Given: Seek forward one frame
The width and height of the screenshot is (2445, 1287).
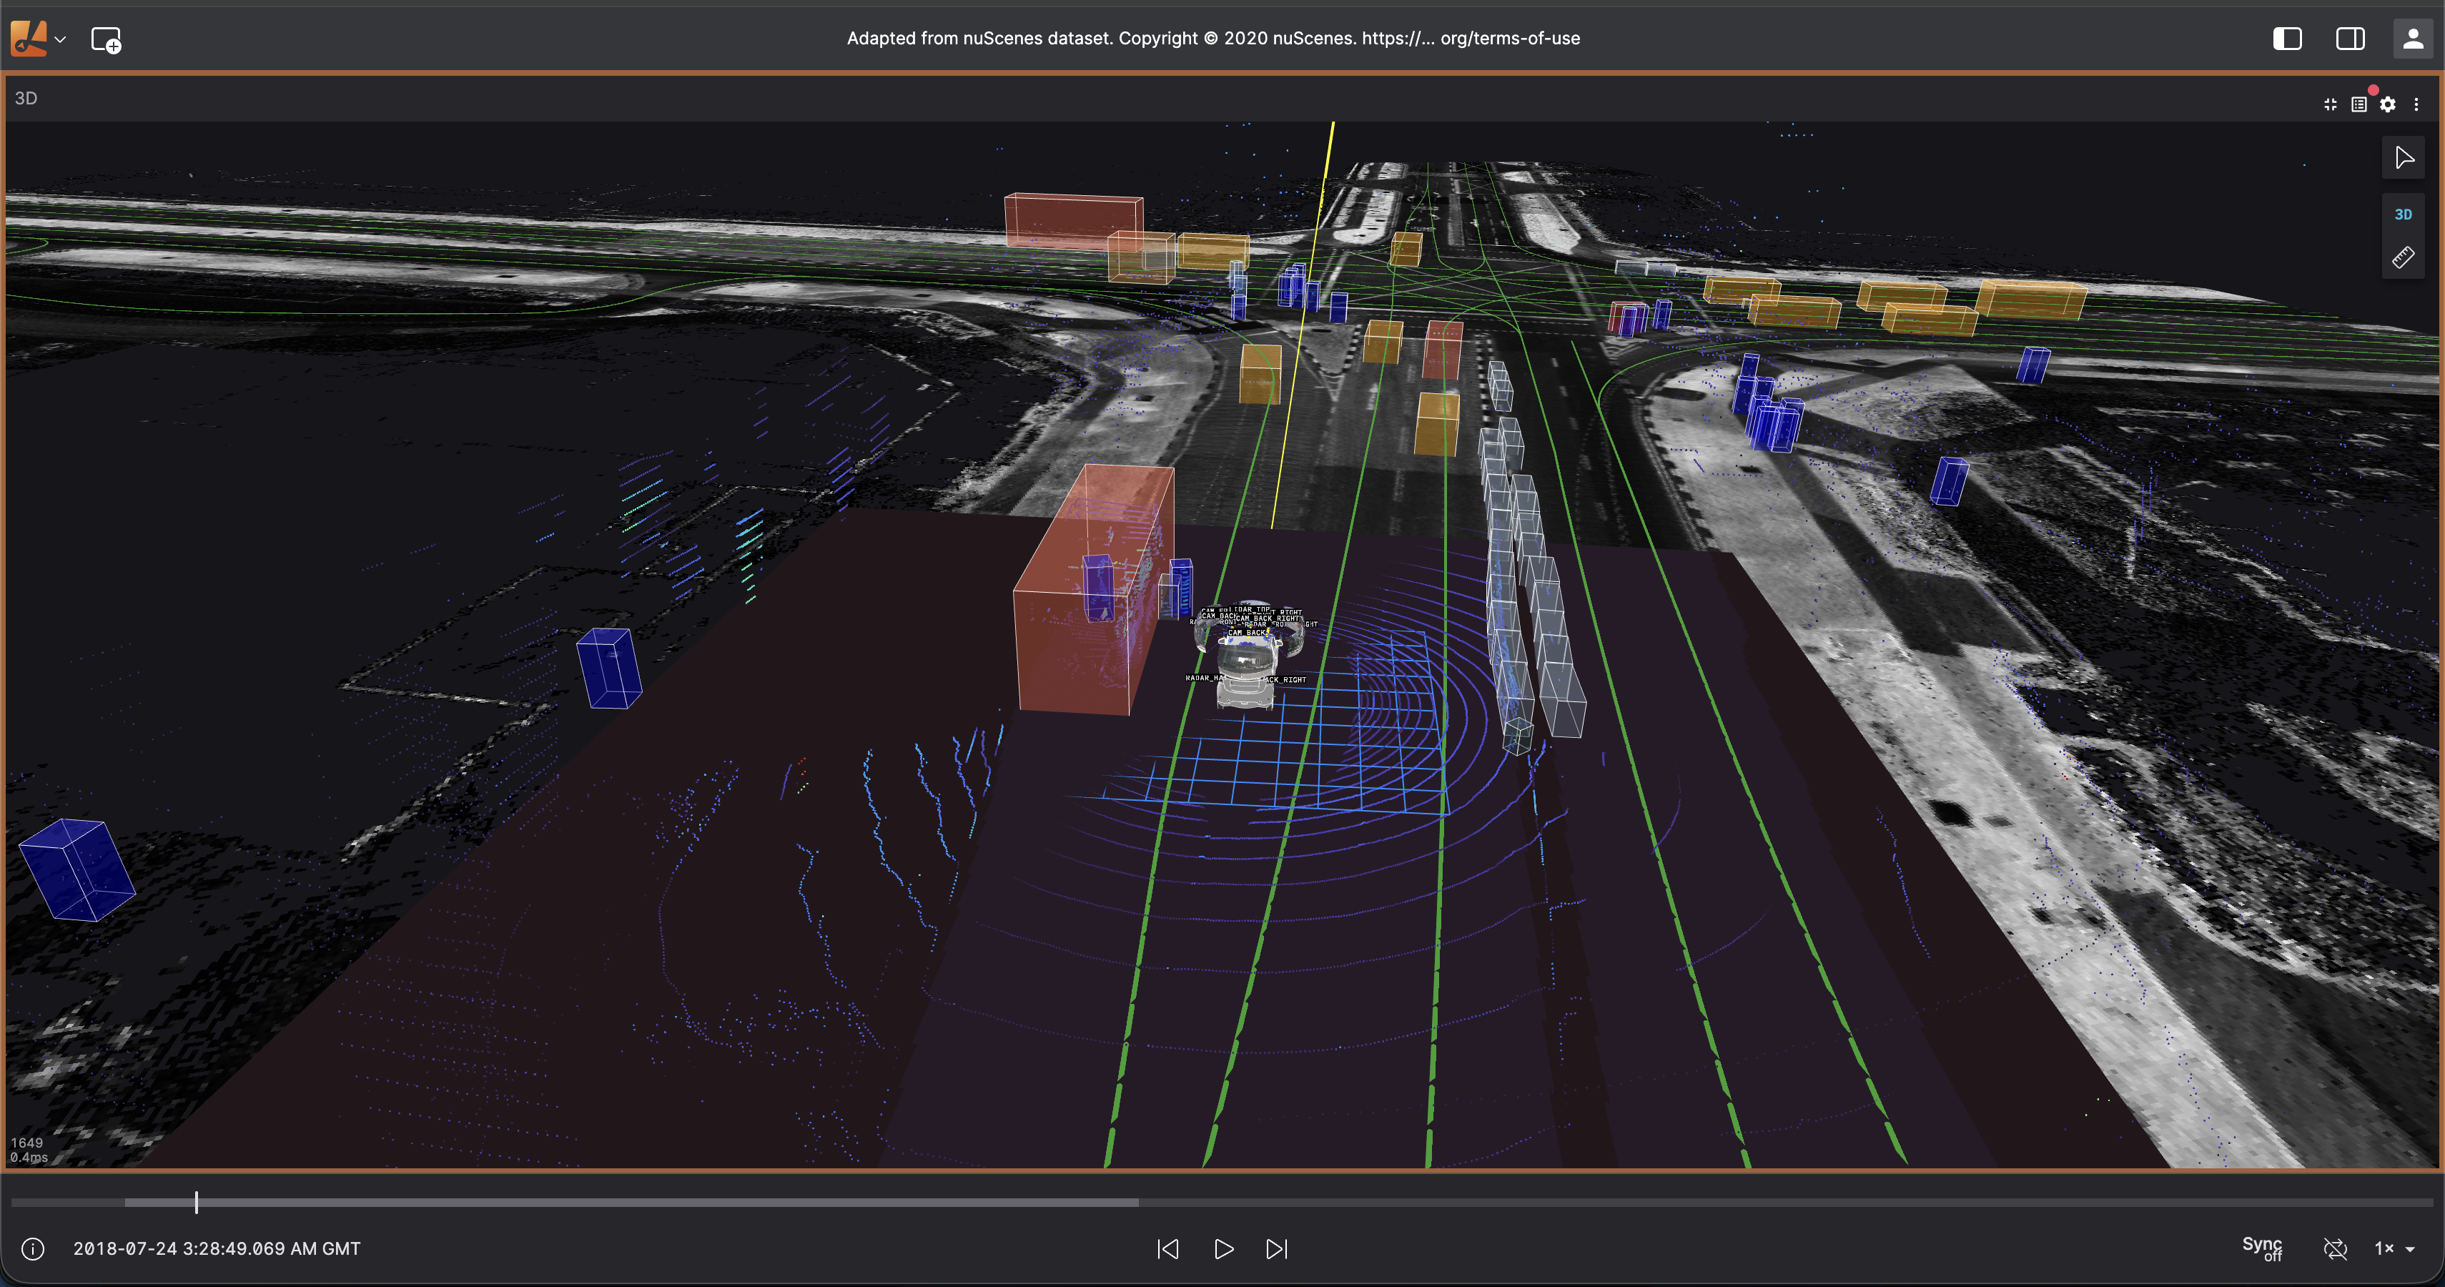Looking at the screenshot, I should tap(1278, 1249).
